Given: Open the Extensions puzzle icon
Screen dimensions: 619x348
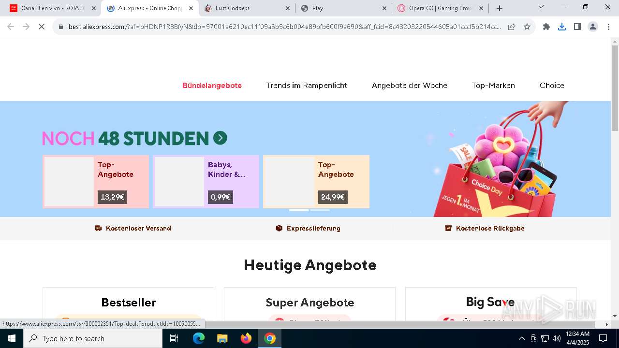Looking at the screenshot, I should (x=546, y=27).
